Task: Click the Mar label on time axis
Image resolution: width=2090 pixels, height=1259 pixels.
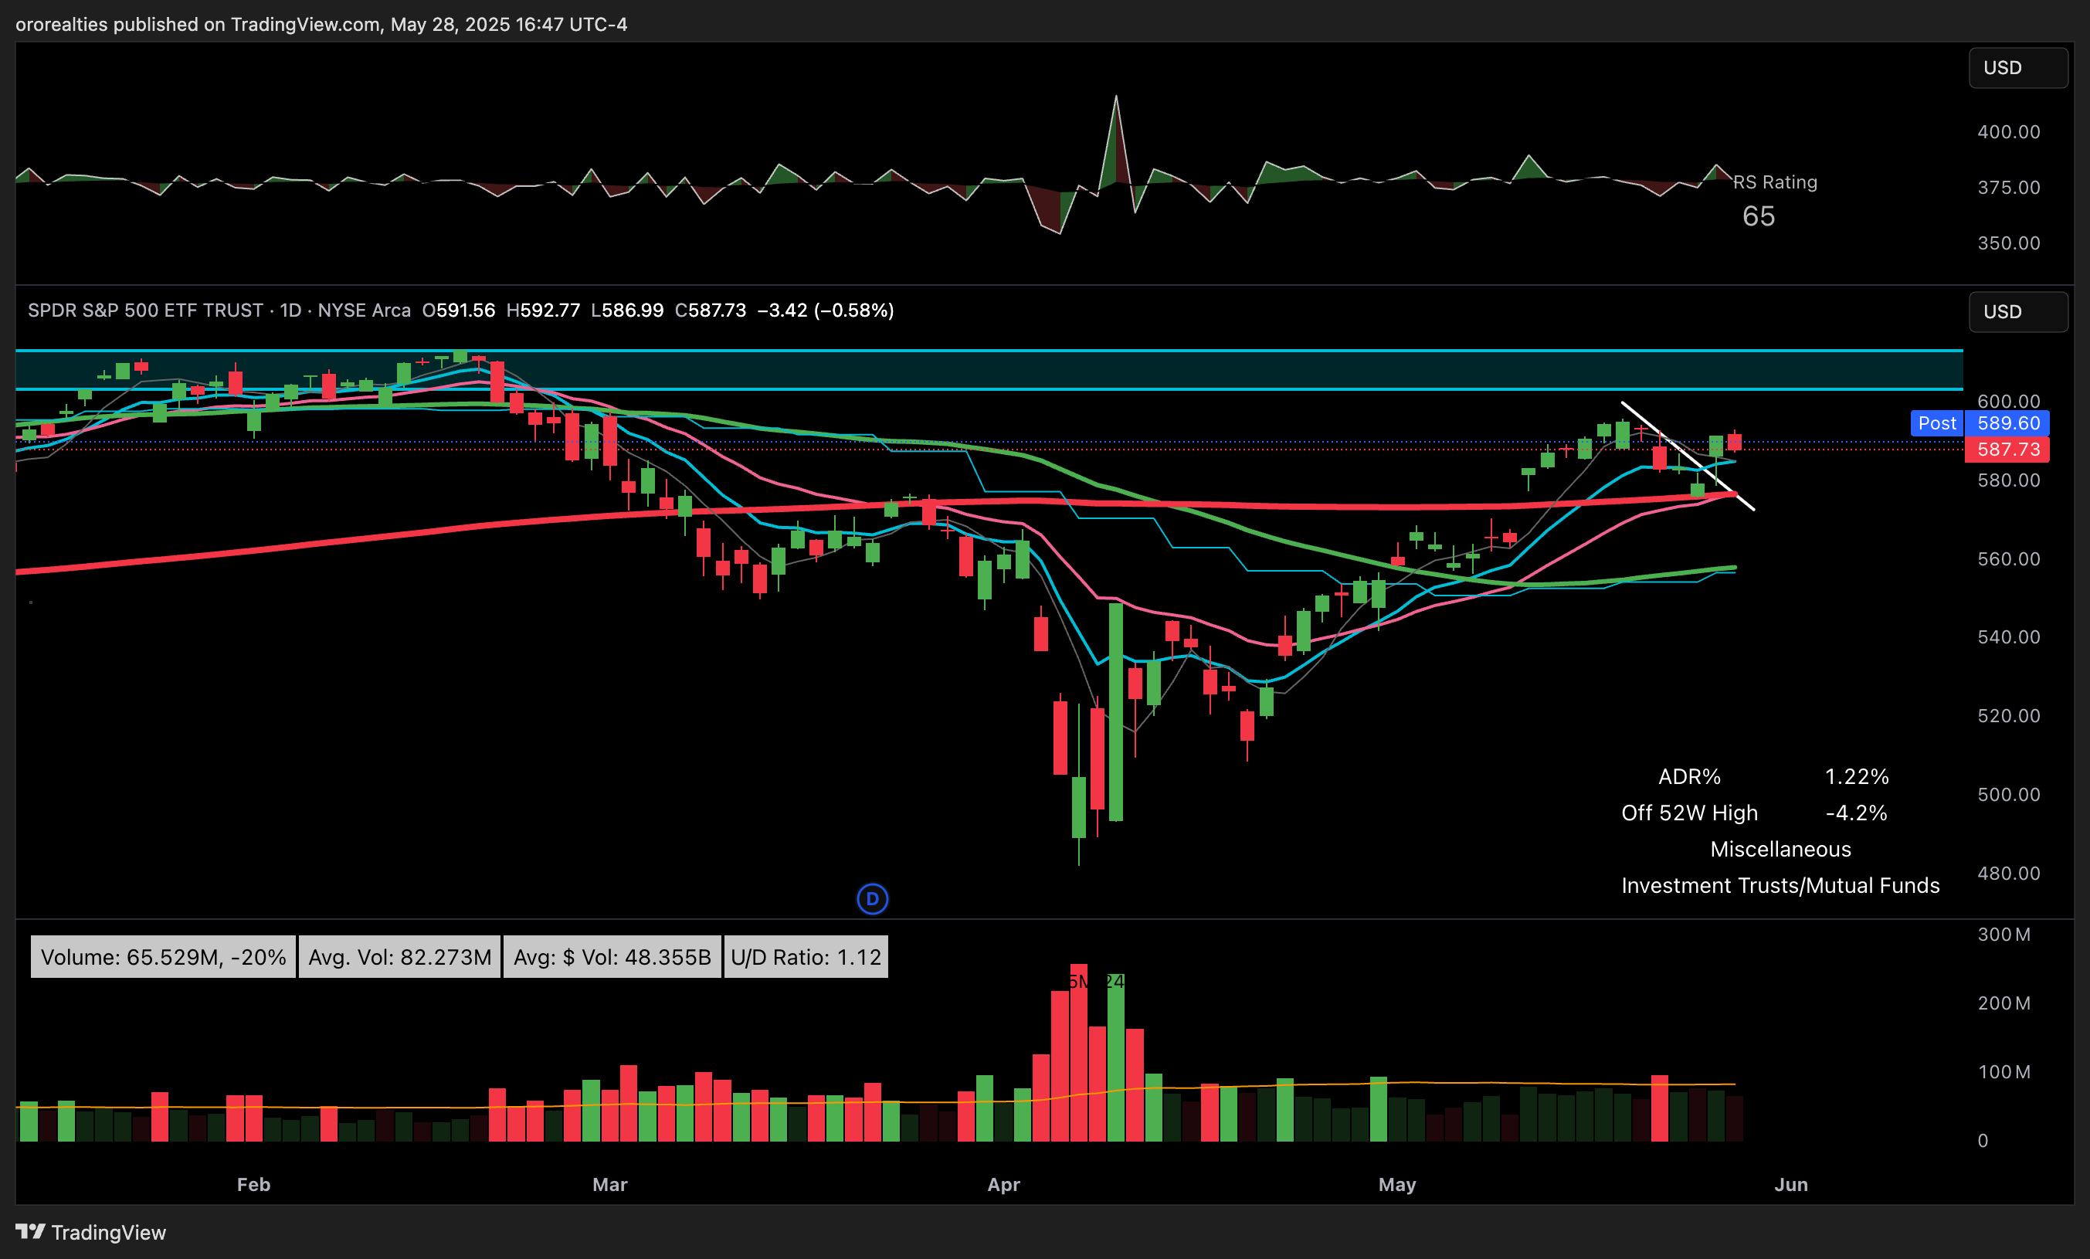Action: coord(610,1184)
